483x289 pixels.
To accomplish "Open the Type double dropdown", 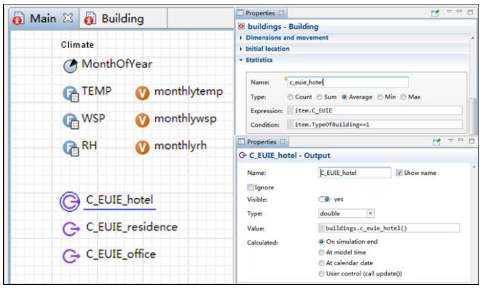I will [371, 213].
